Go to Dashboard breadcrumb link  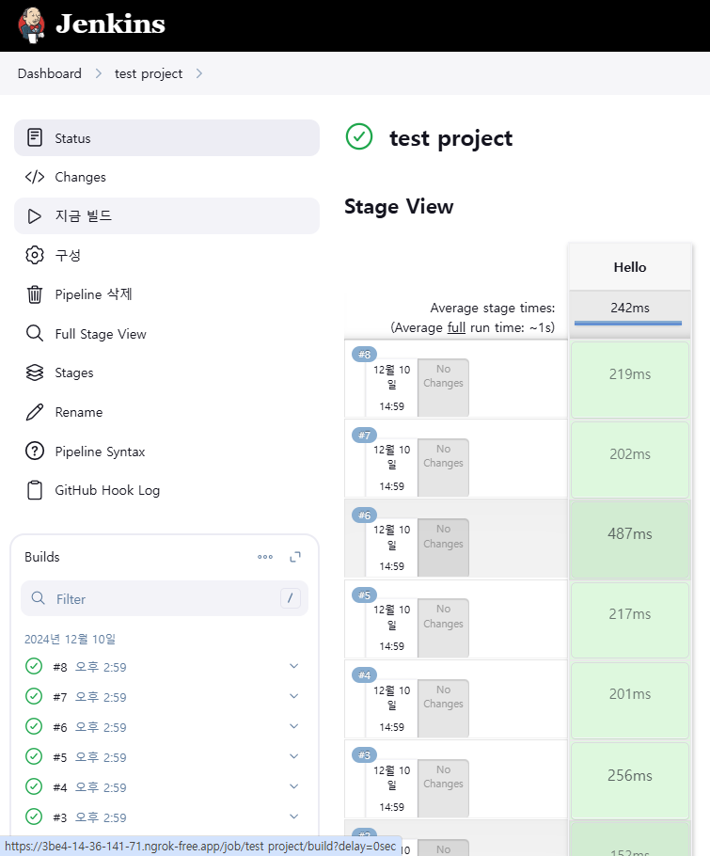(x=49, y=73)
